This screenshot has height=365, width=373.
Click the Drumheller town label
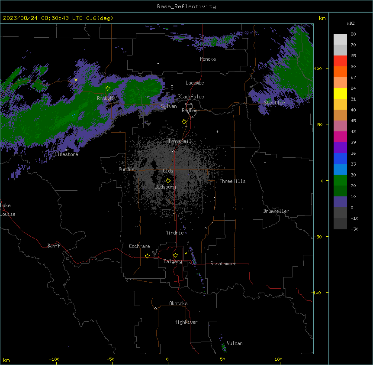276,211
